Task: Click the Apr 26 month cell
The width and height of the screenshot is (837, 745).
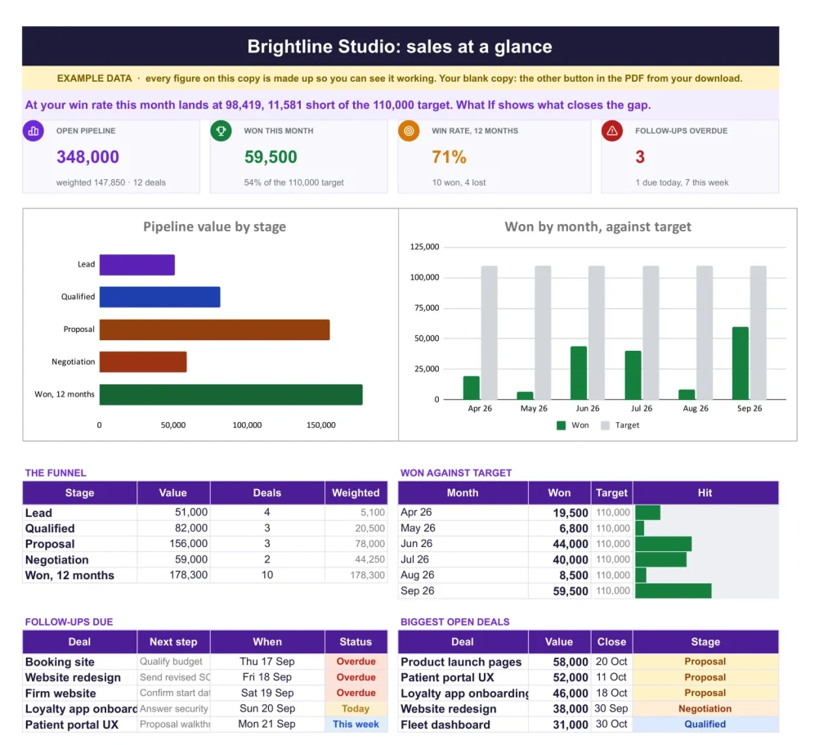Action: pos(463,512)
